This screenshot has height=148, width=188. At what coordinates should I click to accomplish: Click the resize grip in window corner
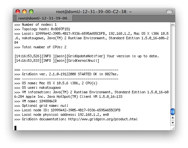tap(173, 128)
